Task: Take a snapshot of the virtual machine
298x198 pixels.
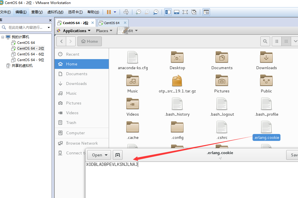Action: [x=138, y=12]
